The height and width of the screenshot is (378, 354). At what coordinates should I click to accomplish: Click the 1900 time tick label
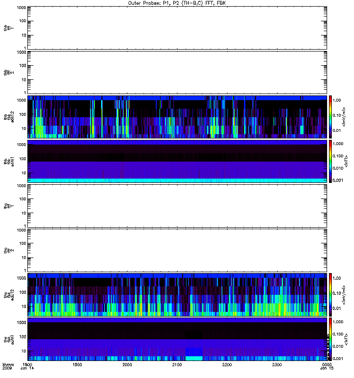(x=77, y=364)
